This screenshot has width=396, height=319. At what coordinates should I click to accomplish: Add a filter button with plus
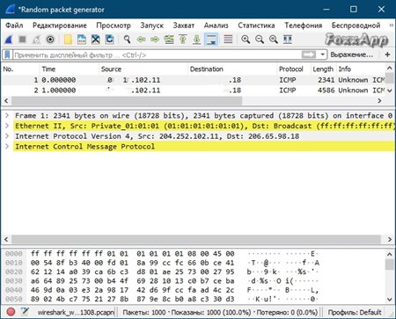pos(387,54)
